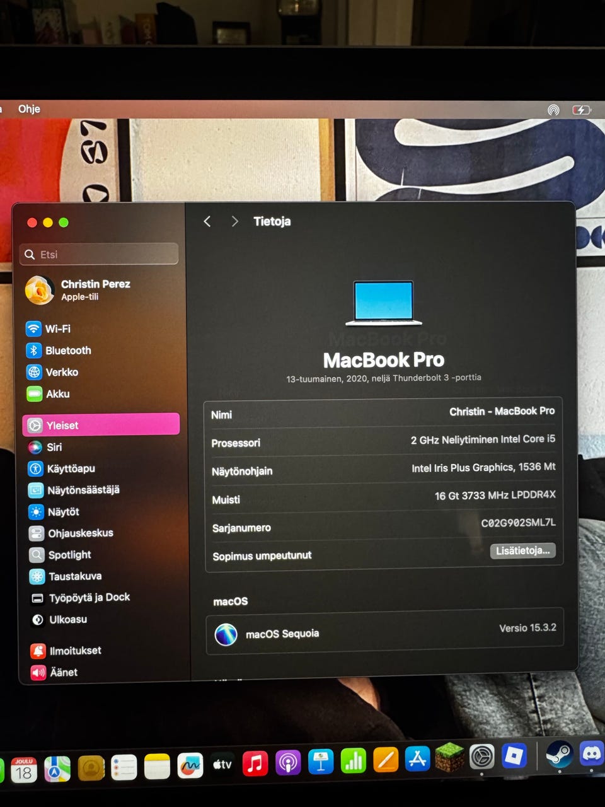Launch Numbers from the Dock
The height and width of the screenshot is (807, 605).
pos(354,761)
